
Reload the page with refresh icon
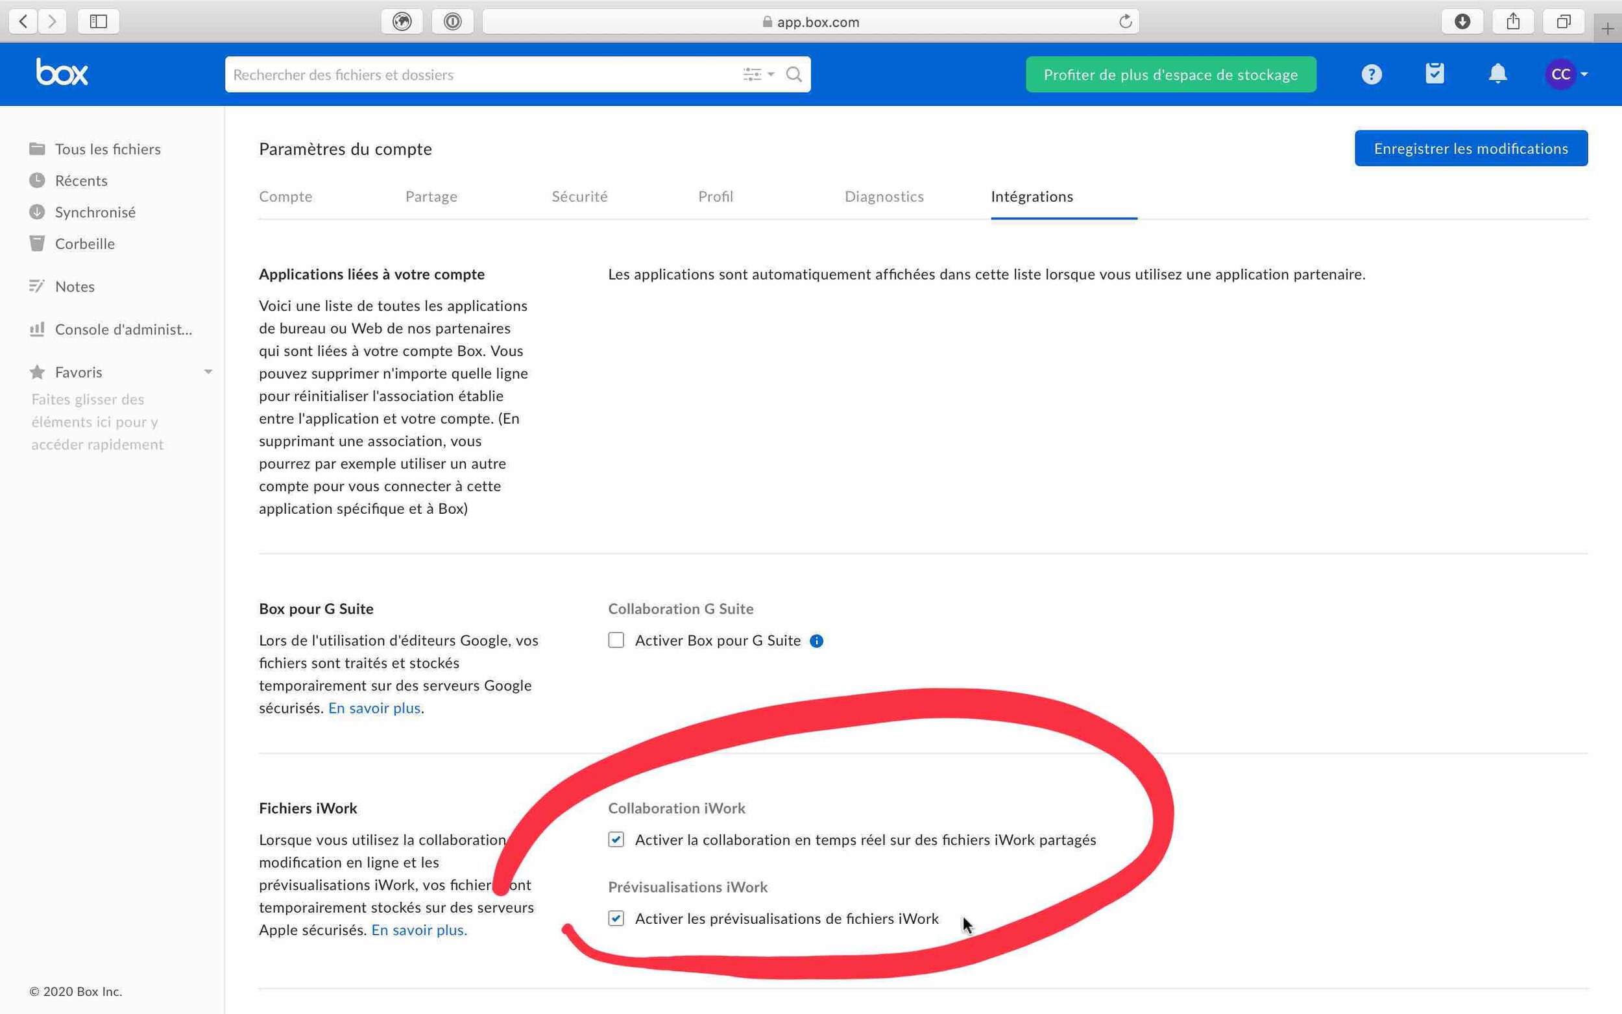coord(1125,21)
